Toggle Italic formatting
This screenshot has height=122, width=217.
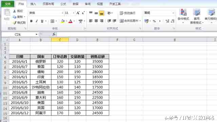tap(37, 21)
